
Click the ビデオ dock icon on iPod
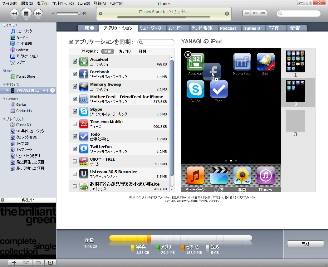(x=219, y=176)
